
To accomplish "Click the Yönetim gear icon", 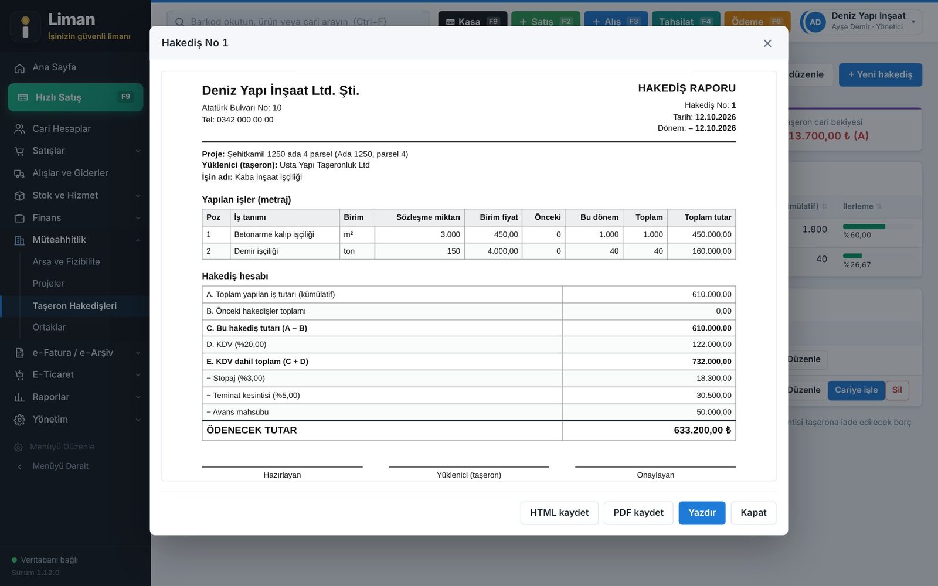I will 19,420.
